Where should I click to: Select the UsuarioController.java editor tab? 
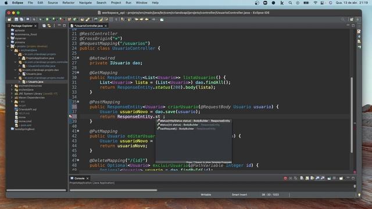[88, 26]
